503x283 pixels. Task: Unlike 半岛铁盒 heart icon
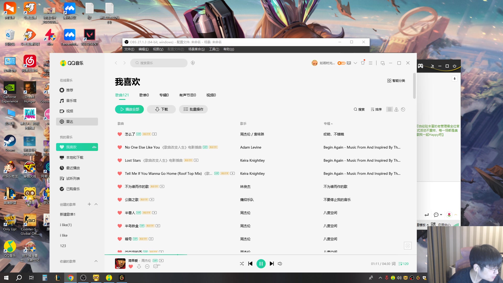[x=120, y=226]
